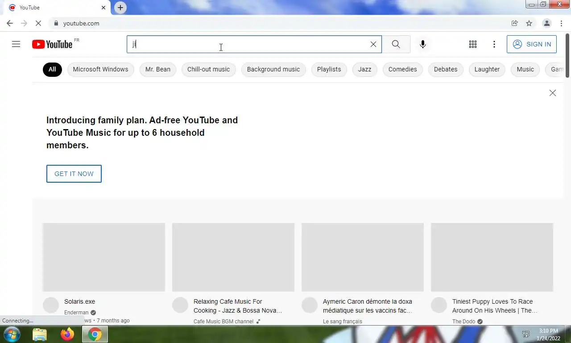This screenshot has width=571, height=343.
Task: Select the Background music chip
Action: coord(273,69)
